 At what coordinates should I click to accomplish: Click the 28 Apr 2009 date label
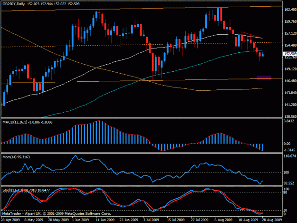[x=10, y=220]
